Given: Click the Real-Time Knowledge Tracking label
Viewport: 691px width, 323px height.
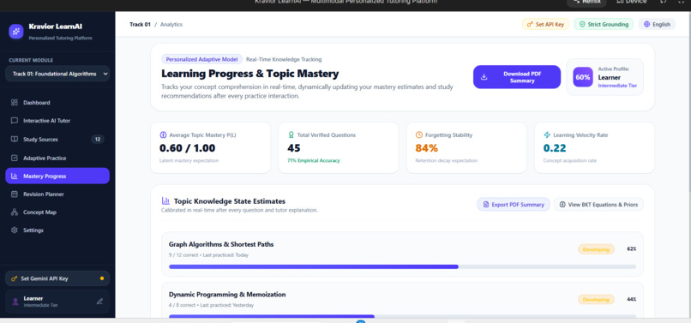Looking at the screenshot, I should 284,59.
